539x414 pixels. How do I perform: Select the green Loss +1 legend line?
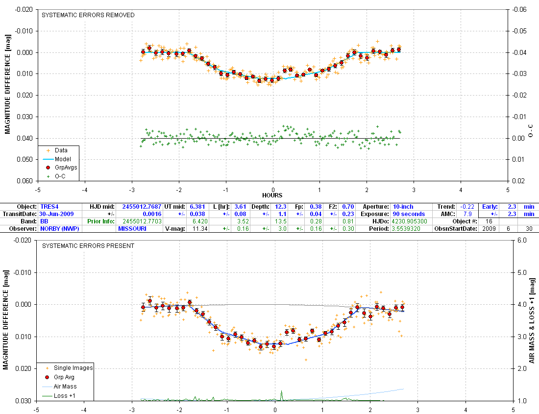pos(47,396)
